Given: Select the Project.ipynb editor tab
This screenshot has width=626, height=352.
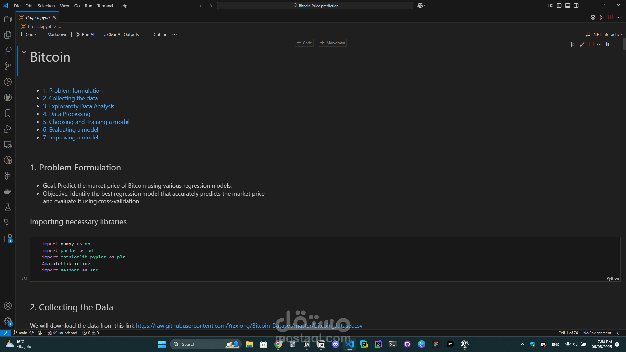Looking at the screenshot, I should [x=38, y=17].
